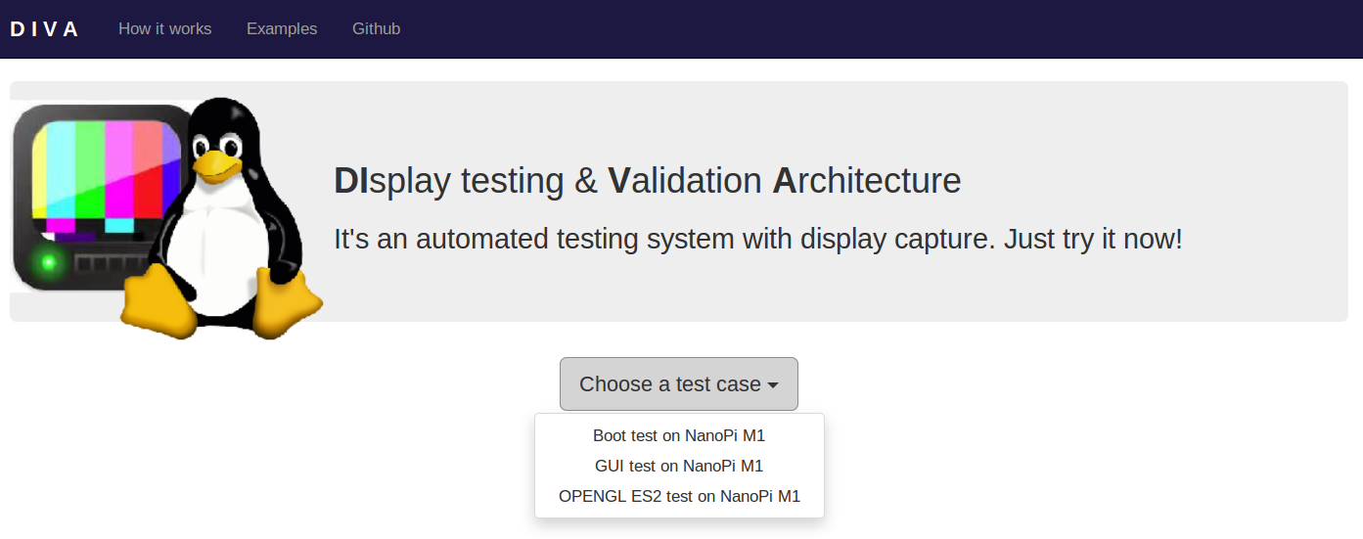The width and height of the screenshot is (1363, 539).
Task: Click the Display testing & Validation Architecture heading
Action: pyautogui.click(x=647, y=181)
